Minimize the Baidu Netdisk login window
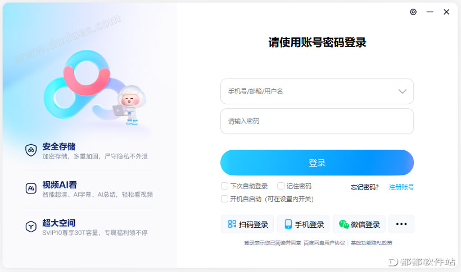Screen dimensions: 461x272 430,12
